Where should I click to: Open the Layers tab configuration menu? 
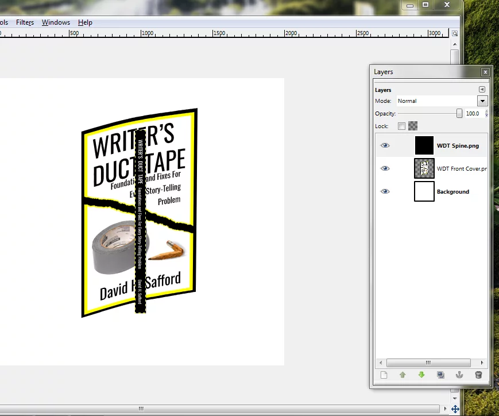click(x=482, y=90)
